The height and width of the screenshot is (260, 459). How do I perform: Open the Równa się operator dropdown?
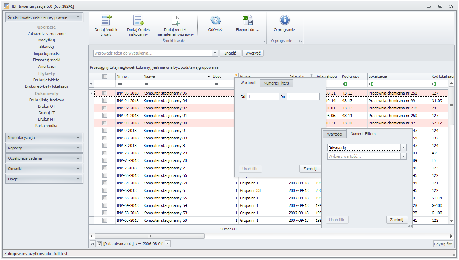coord(404,148)
